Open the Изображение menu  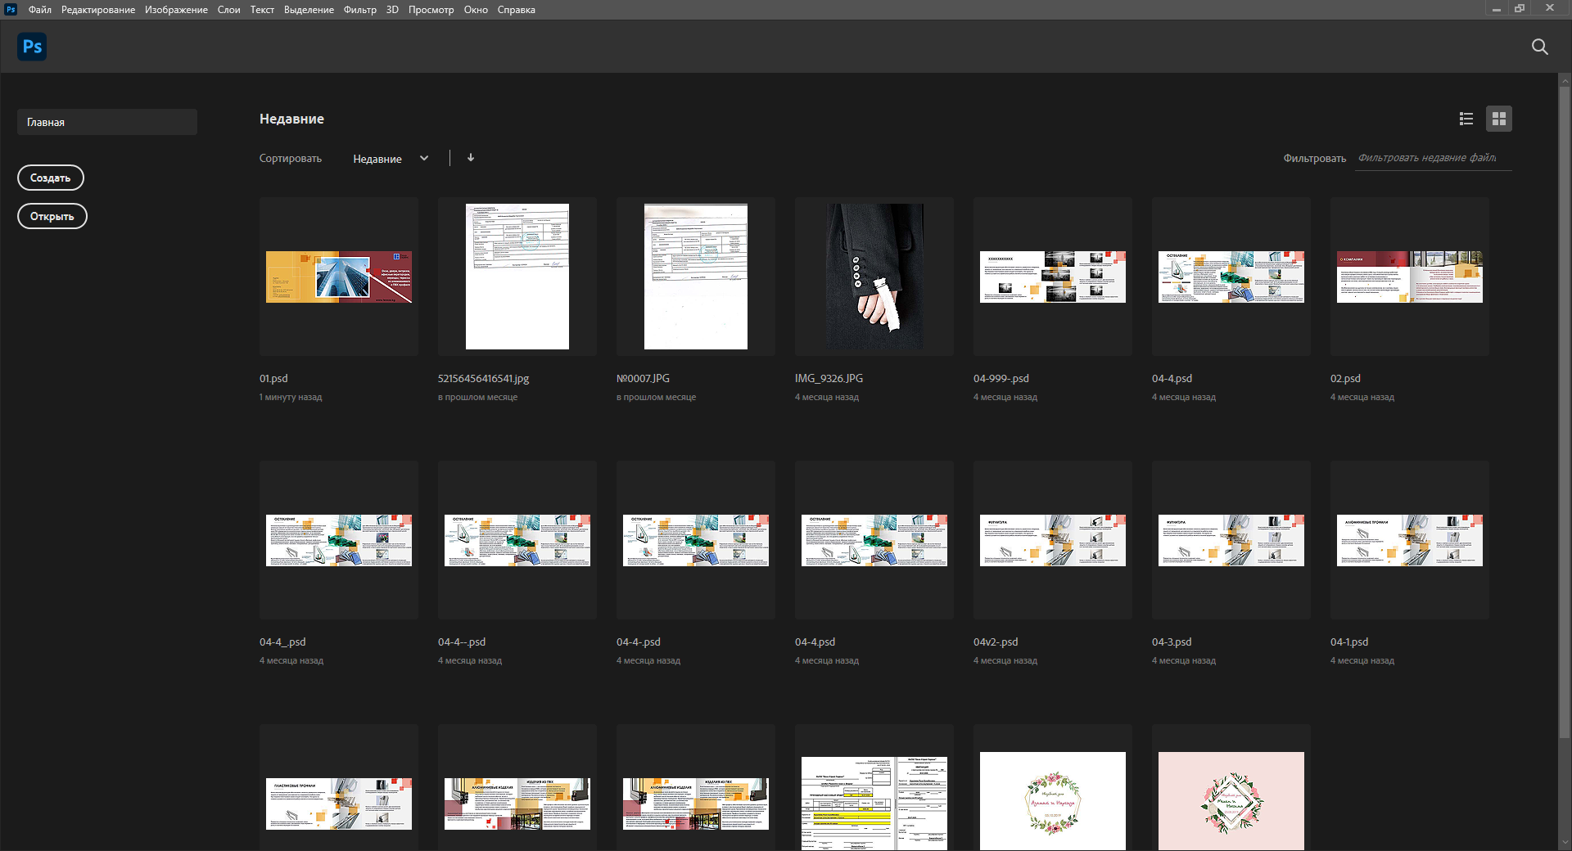coord(176,10)
